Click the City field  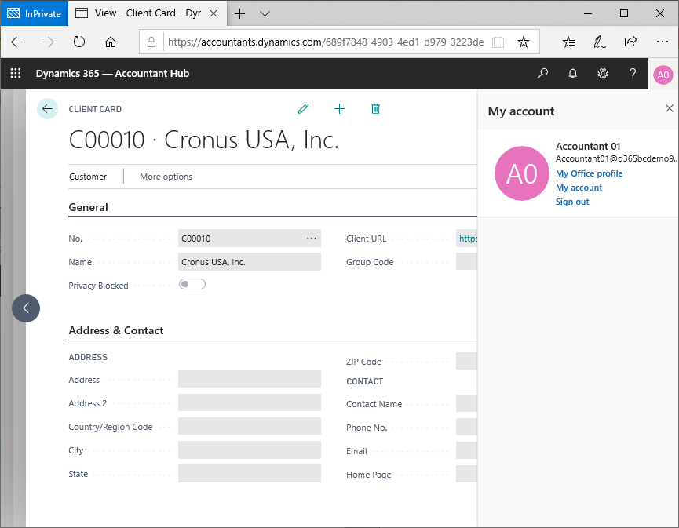click(250, 450)
